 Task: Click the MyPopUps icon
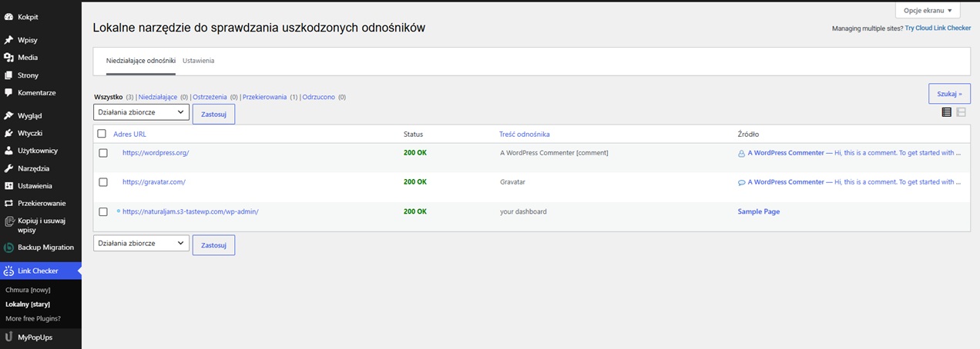pyautogui.click(x=8, y=337)
